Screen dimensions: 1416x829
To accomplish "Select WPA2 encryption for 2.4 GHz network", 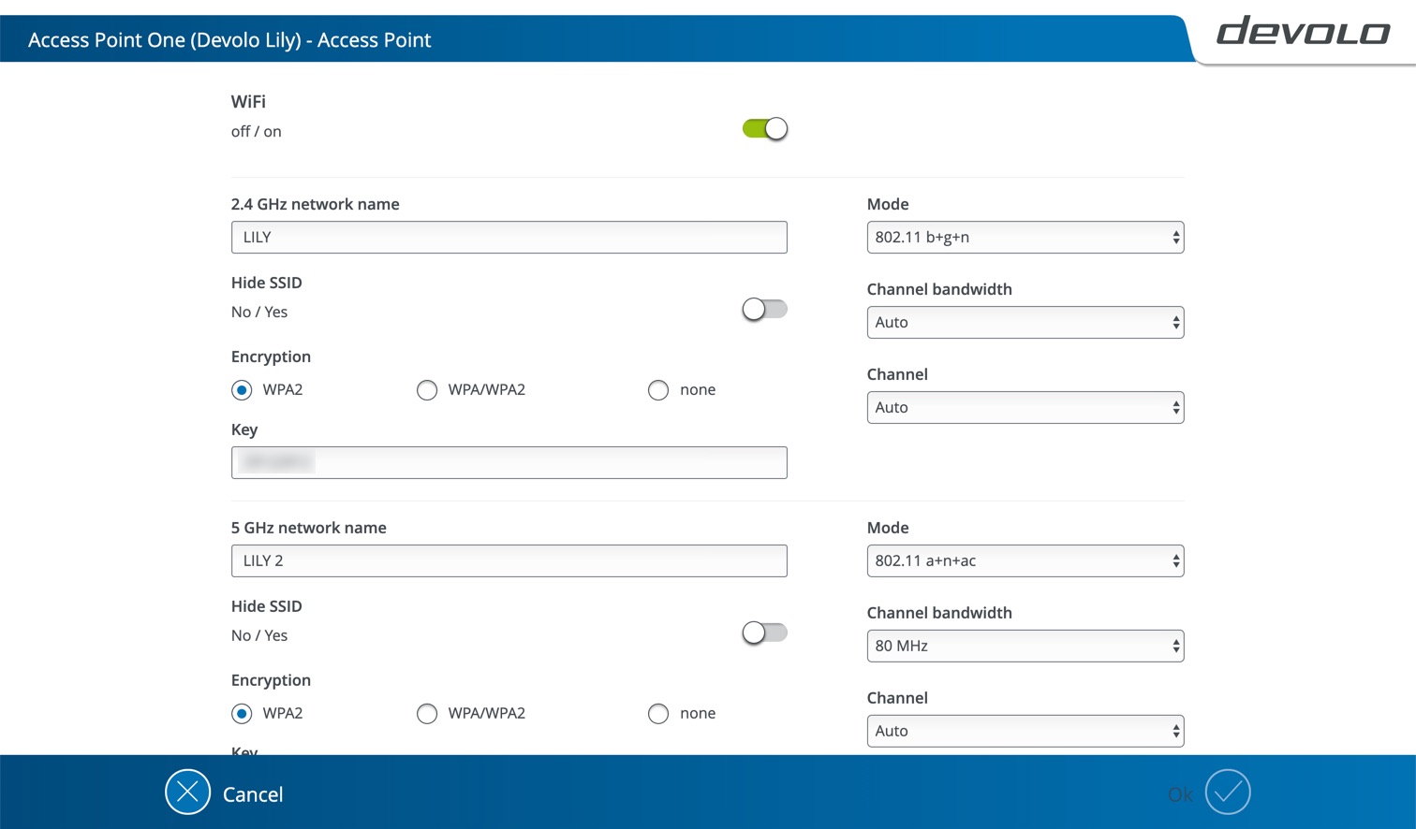I will 242,390.
